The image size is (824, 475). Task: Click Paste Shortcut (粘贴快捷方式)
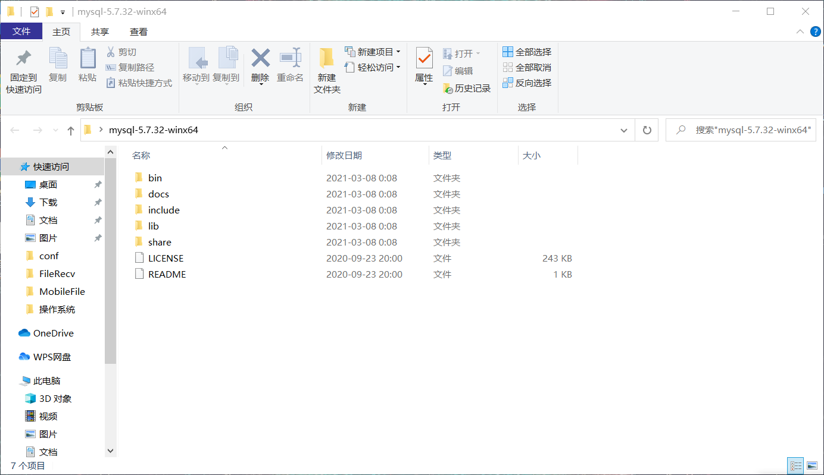pyautogui.click(x=139, y=83)
